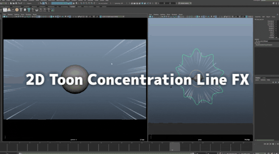Click the highlighted current frame on time slider
Image resolution: width=279 pixels, height=154 pixels.
tap(175, 146)
